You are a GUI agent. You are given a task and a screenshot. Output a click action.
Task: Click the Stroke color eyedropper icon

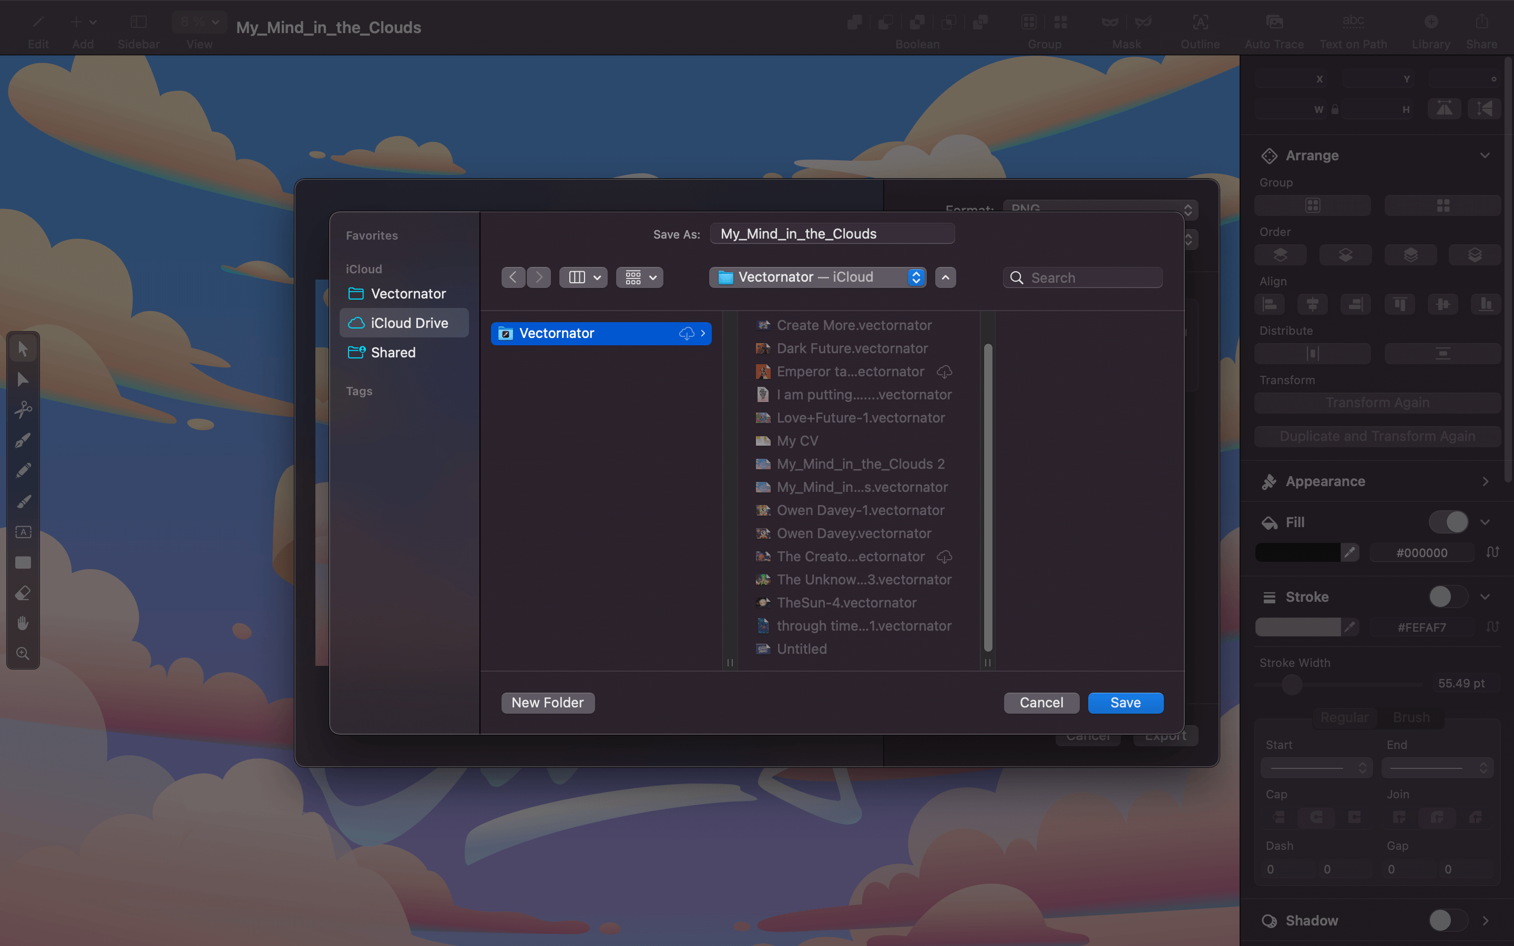coord(1349,627)
